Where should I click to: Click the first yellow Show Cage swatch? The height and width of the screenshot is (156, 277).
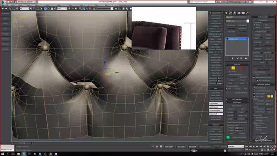click(268, 96)
